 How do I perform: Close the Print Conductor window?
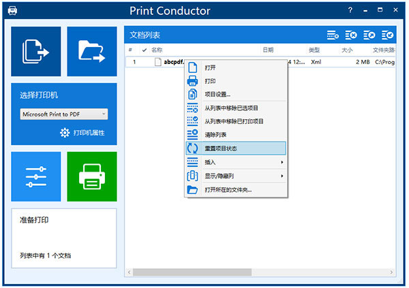[x=395, y=10]
